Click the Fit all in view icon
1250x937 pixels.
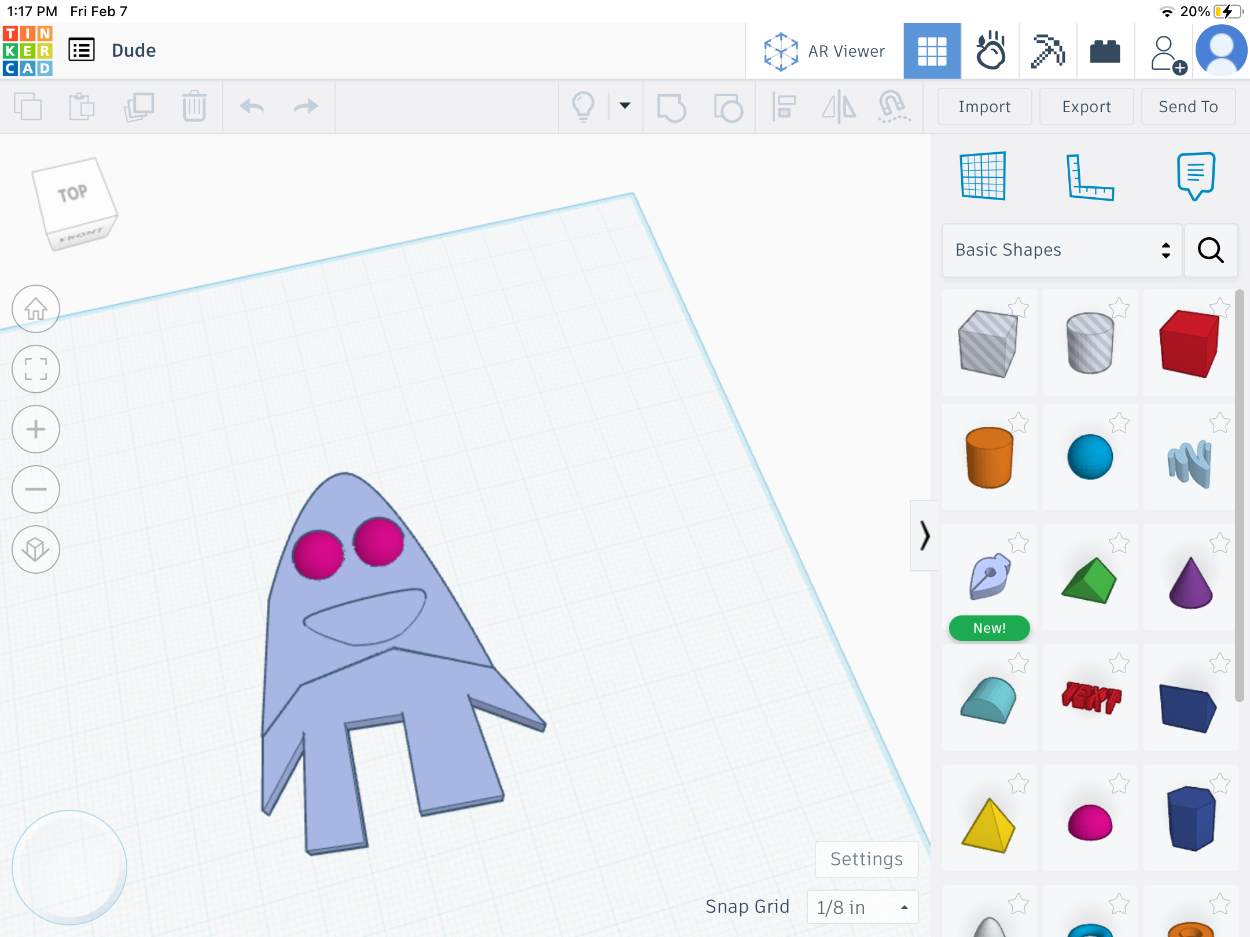(x=36, y=369)
